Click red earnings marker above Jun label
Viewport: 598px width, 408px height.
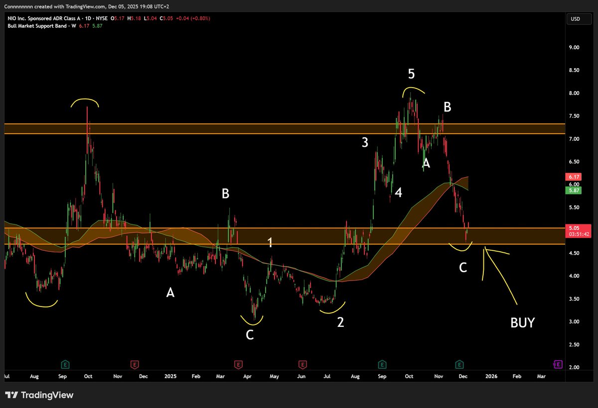click(302, 364)
